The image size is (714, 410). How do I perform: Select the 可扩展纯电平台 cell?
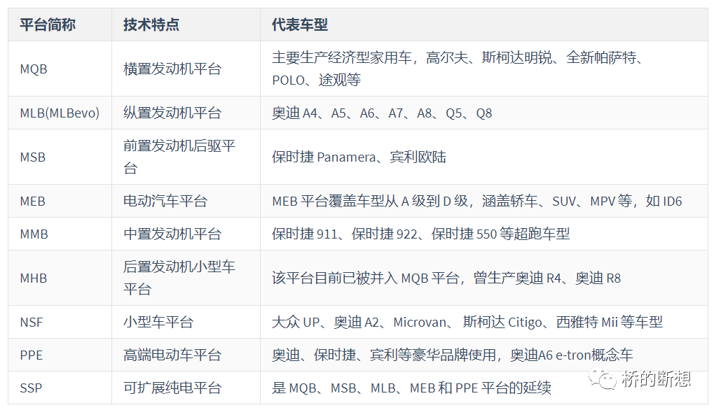(186, 388)
